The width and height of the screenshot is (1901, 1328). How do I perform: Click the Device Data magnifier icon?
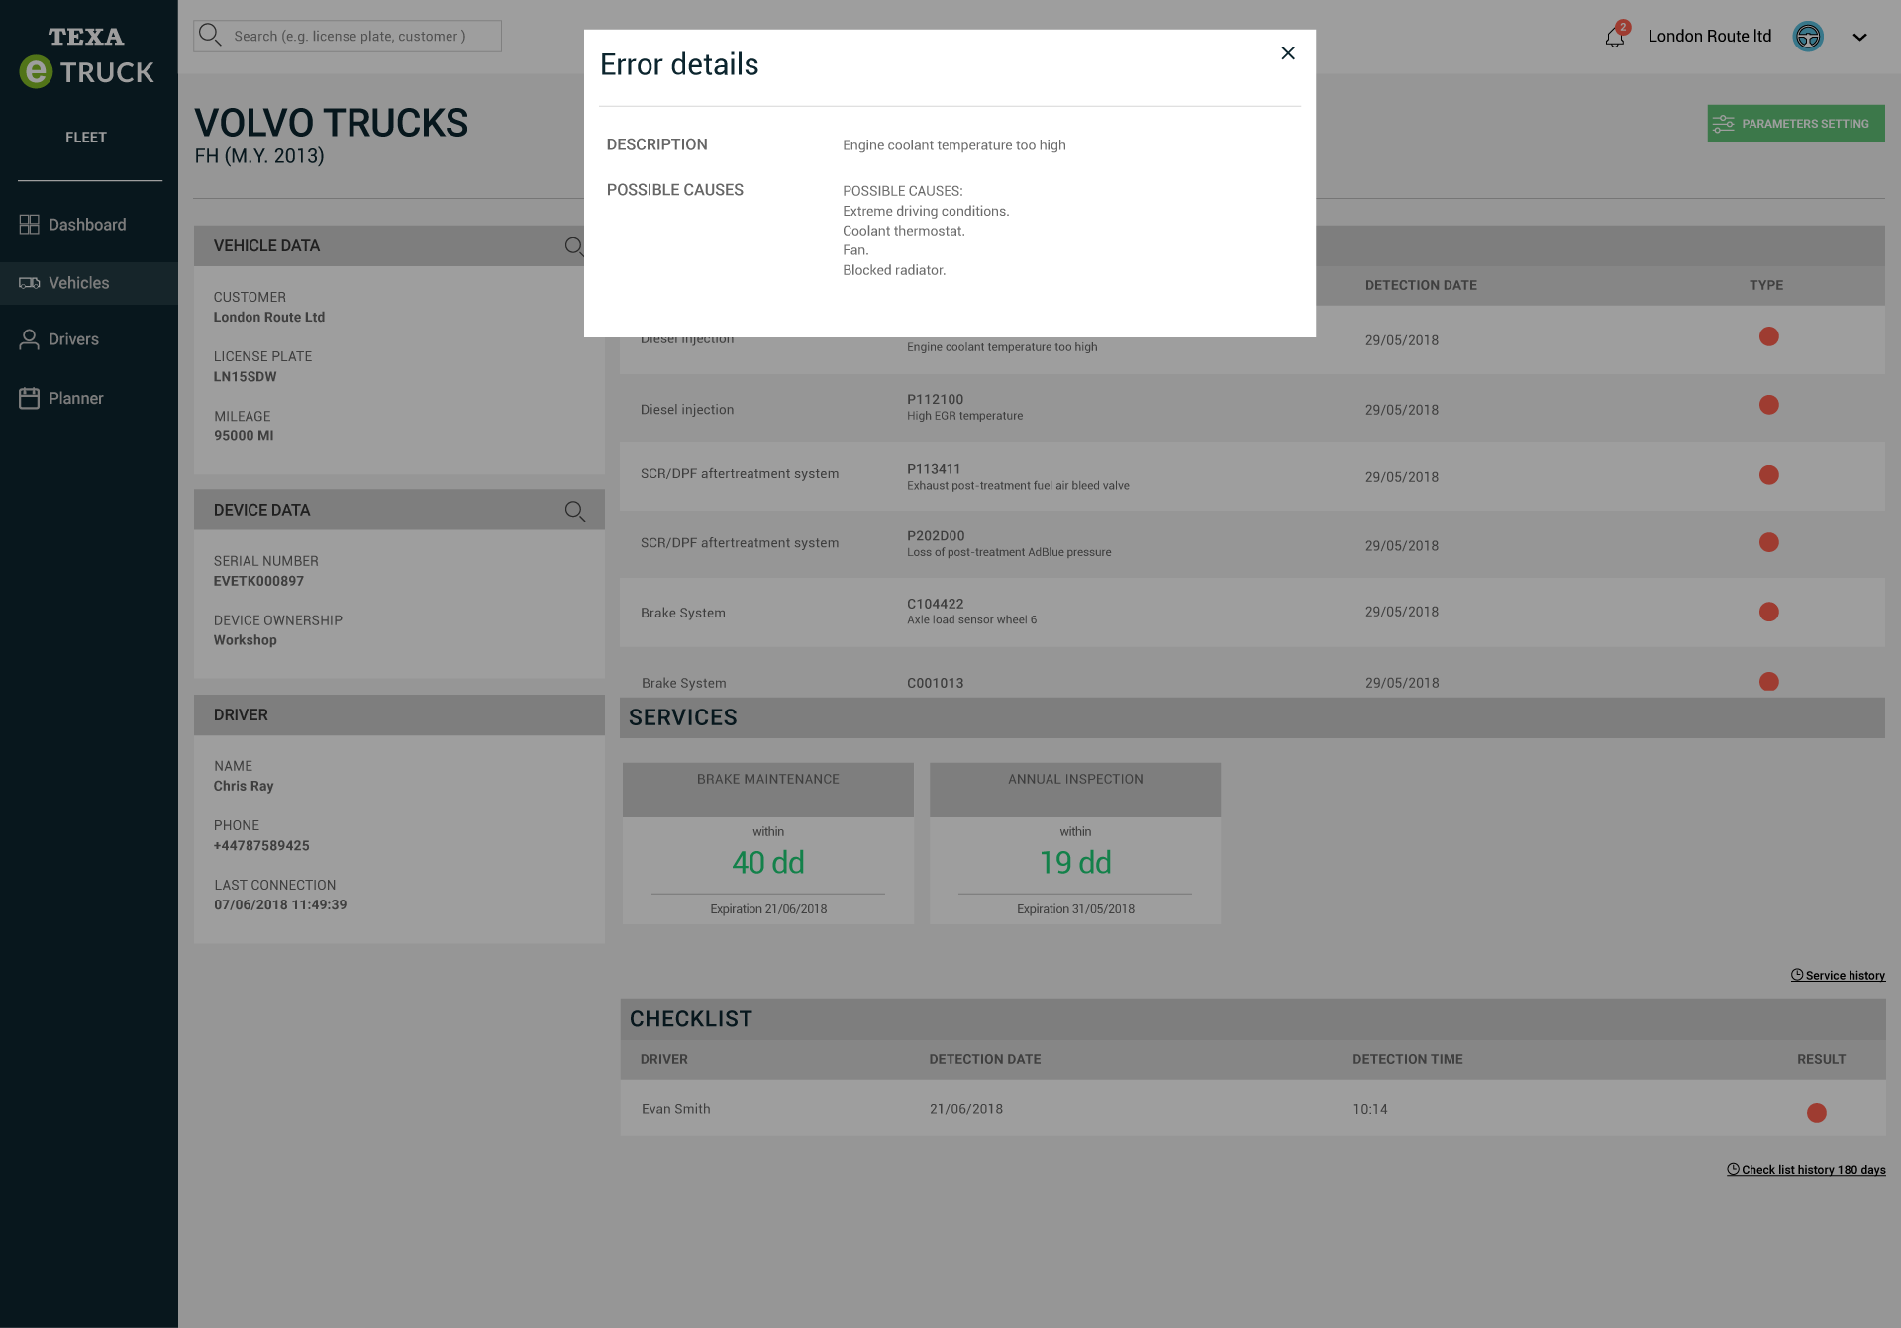click(x=574, y=511)
